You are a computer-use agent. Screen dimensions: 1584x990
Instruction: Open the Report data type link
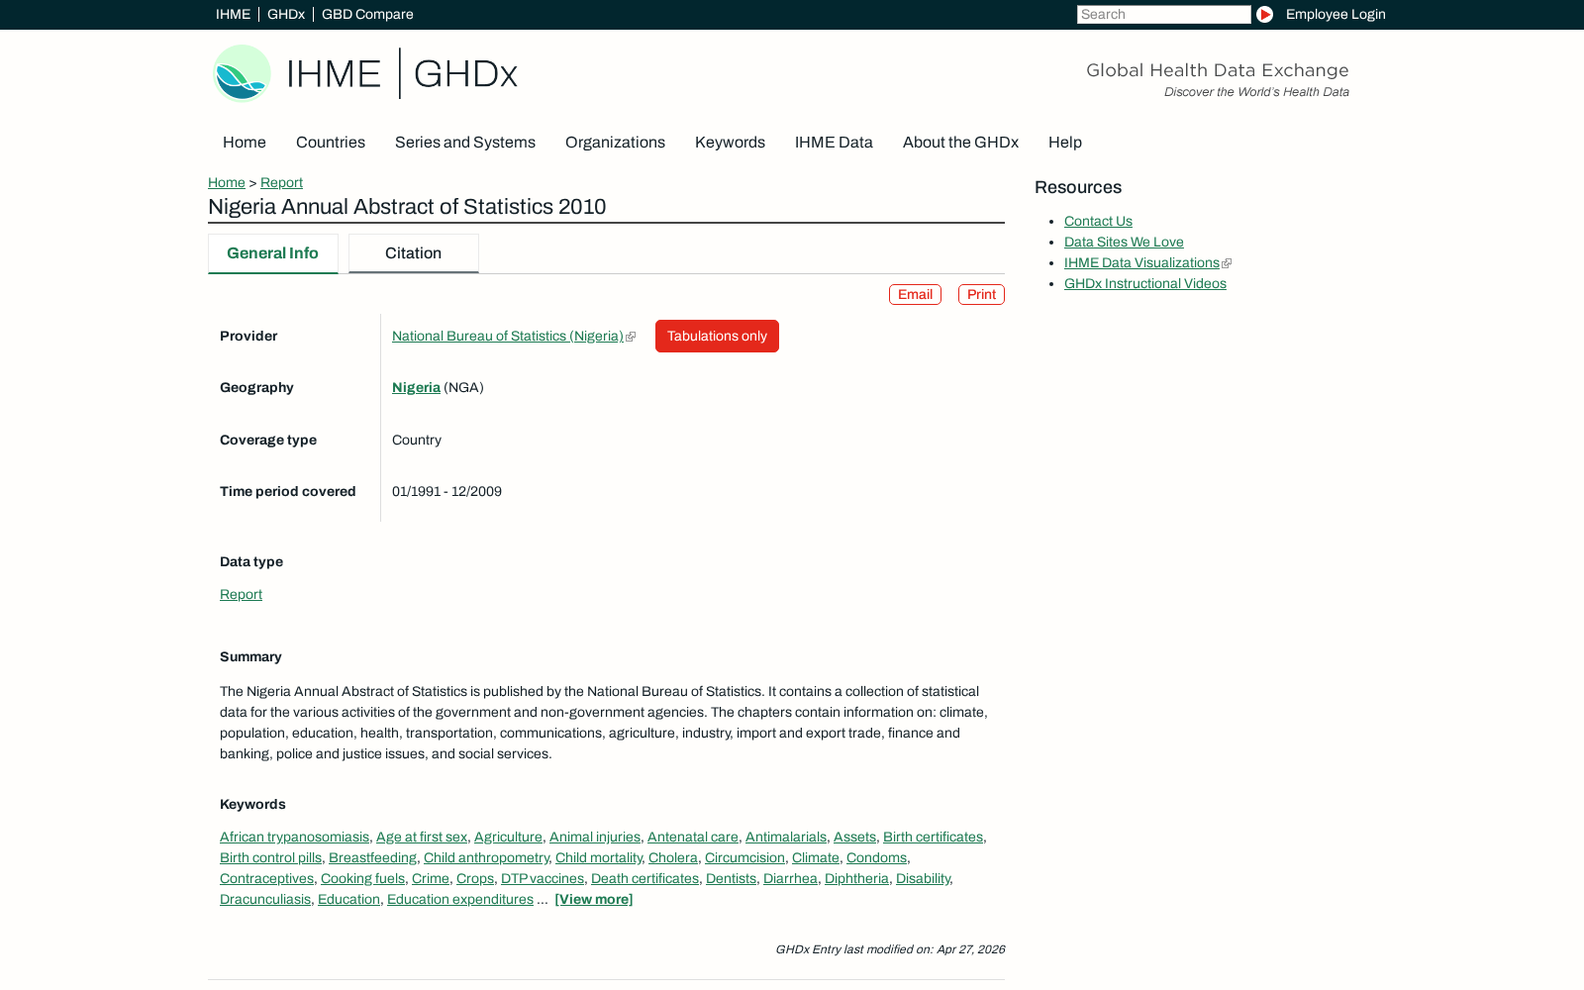pos(241,594)
